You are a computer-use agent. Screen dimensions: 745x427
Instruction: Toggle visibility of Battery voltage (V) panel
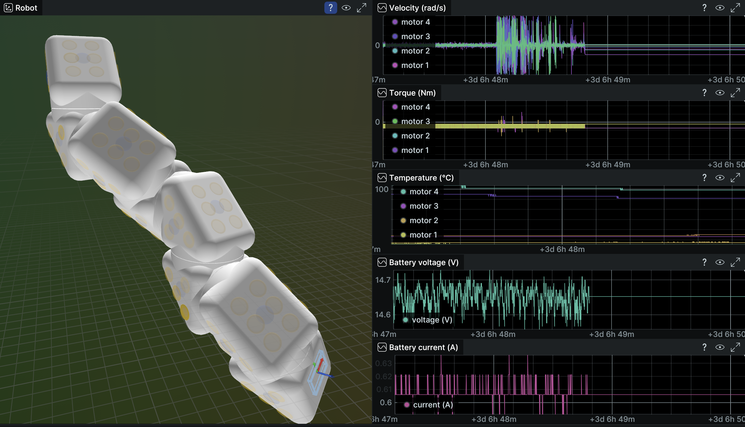pyautogui.click(x=720, y=262)
